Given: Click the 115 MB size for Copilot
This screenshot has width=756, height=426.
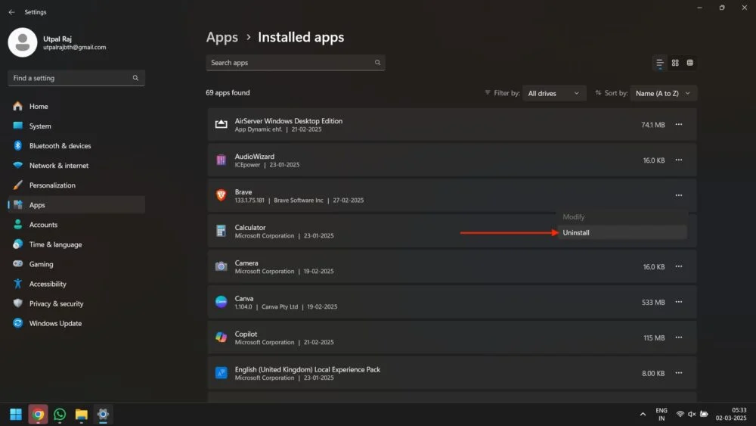Looking at the screenshot, I should click(654, 337).
